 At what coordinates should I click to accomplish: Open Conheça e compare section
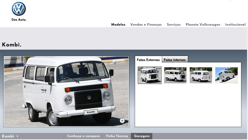click(x=83, y=136)
